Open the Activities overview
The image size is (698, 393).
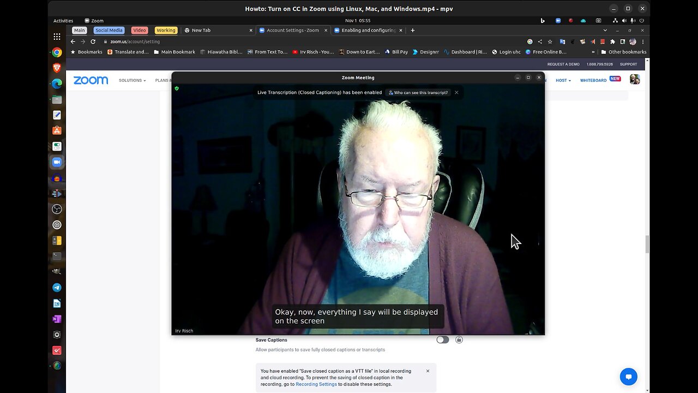tap(63, 21)
